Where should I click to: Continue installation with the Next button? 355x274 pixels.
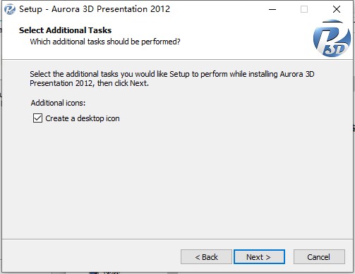click(x=259, y=257)
